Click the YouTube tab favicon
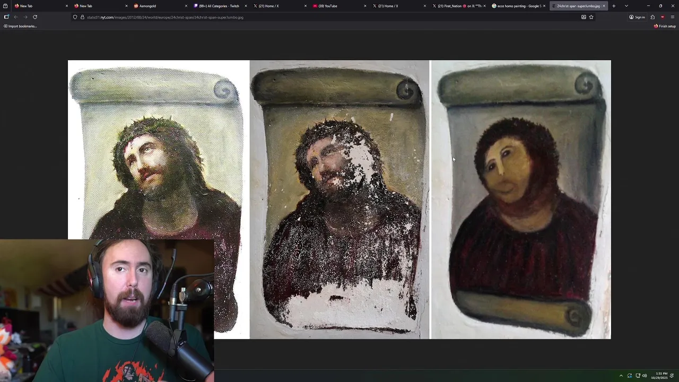Screen dimensions: 679x382 pyautogui.click(x=315, y=6)
